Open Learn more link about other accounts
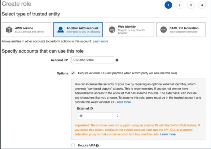Screen dimensions: 211x149 click(x=100, y=41)
